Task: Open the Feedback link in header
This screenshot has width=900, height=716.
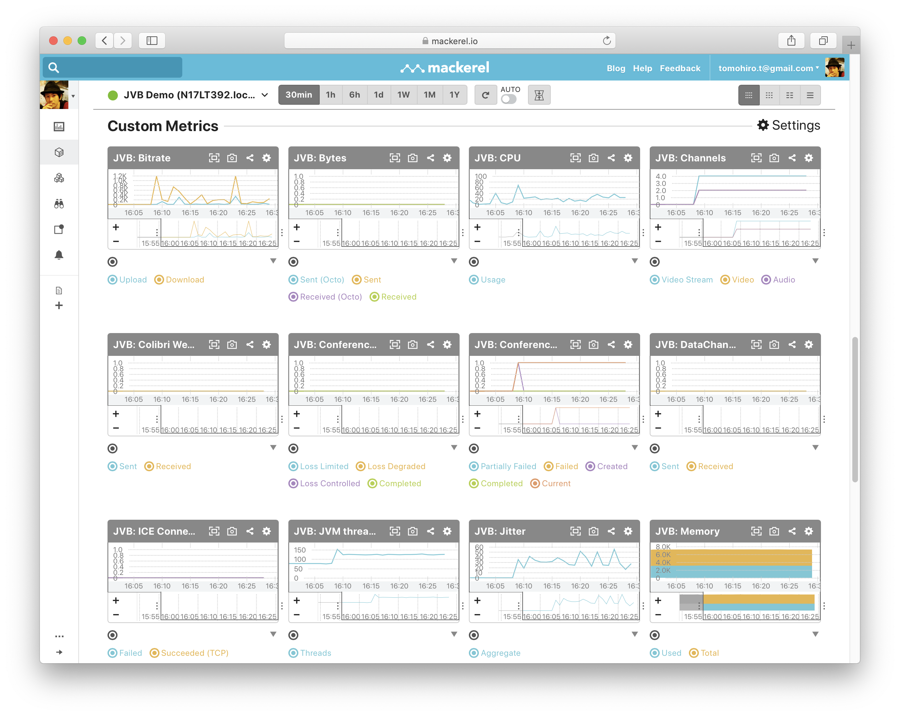Action: click(x=680, y=68)
